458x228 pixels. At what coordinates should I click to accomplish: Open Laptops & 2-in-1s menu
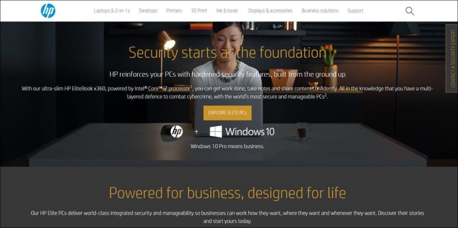point(111,11)
